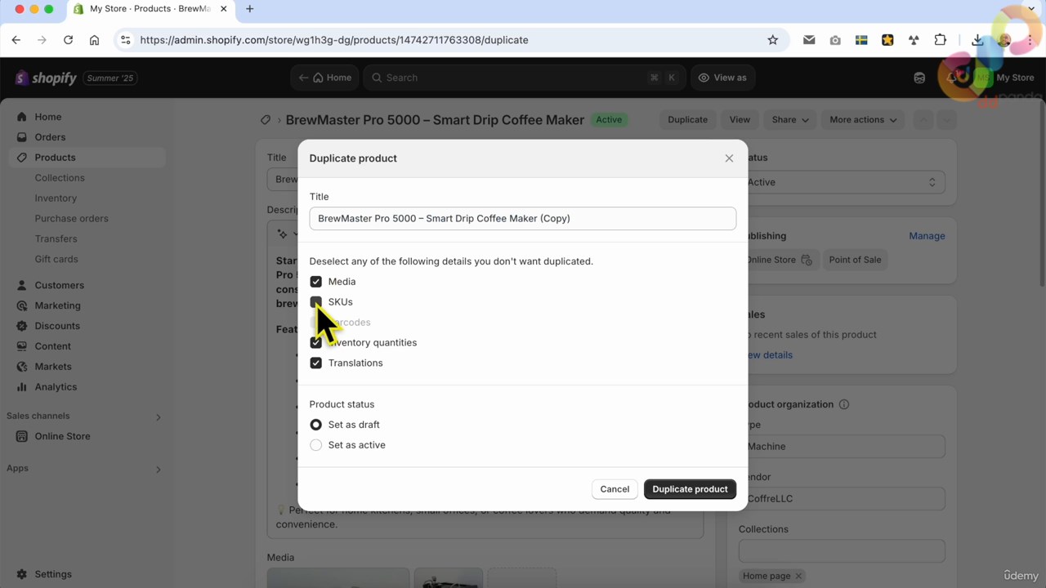Click the Markets sidebar icon
Image resolution: width=1046 pixels, height=588 pixels.
[x=21, y=367]
